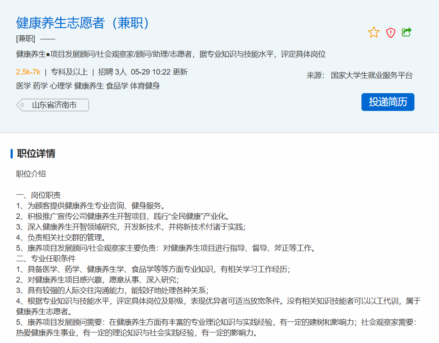Click the [兼职] label under the title
Viewport: 439px width, 343px height.
coord(25,39)
